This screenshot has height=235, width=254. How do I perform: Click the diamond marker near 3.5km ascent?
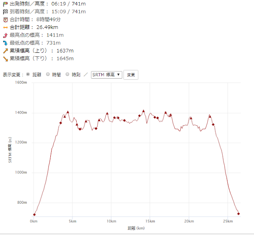point(61,123)
